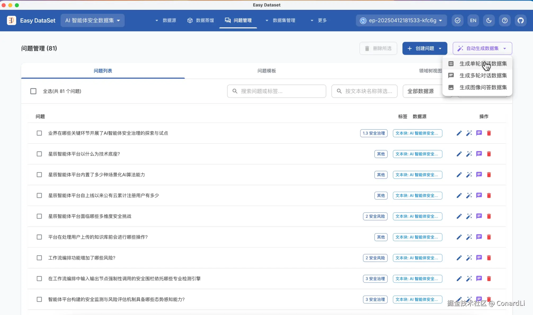Click the 搜索问题或标签 search field
The width and height of the screenshot is (533, 315).
tap(277, 91)
